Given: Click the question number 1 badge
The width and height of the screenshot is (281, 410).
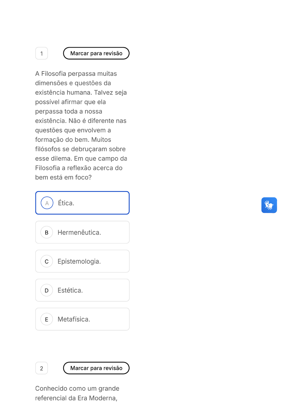Looking at the screenshot, I should tap(42, 53).
